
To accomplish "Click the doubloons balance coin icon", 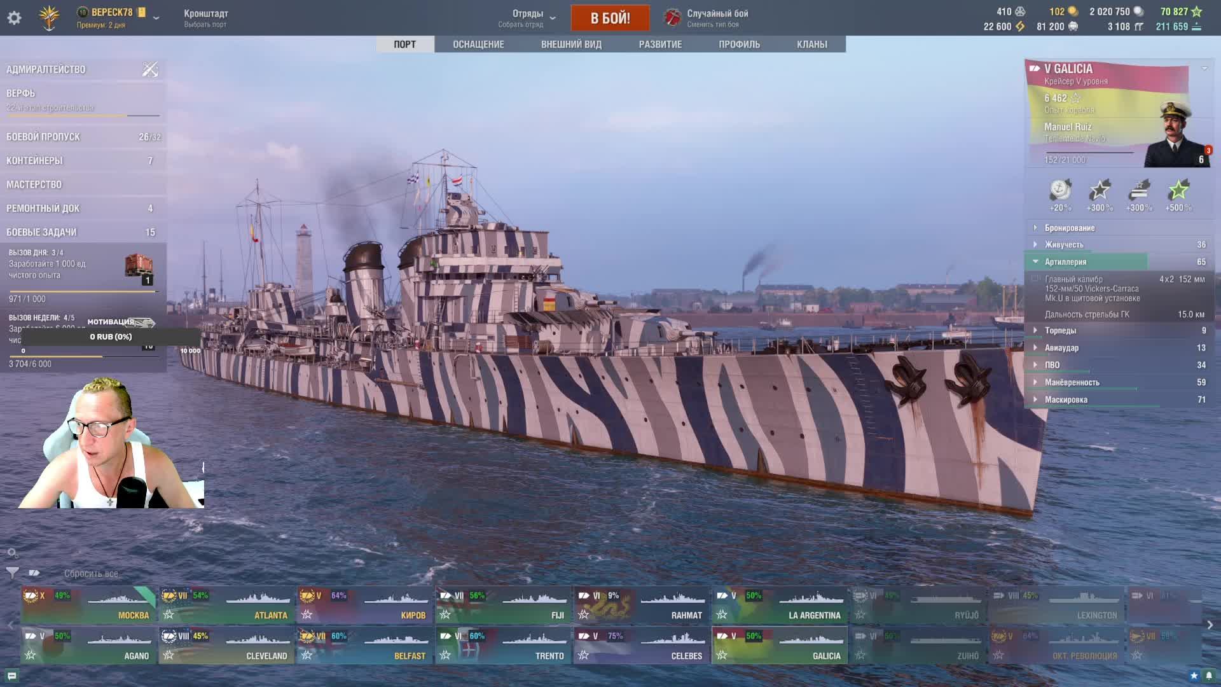I will pyautogui.click(x=1073, y=11).
